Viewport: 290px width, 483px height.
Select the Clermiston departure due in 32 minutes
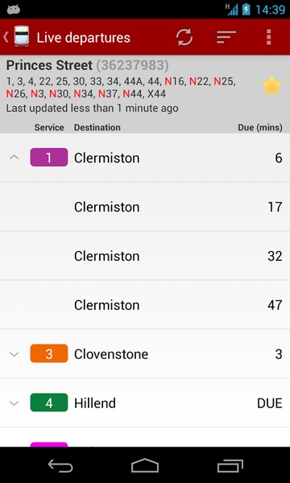145,256
